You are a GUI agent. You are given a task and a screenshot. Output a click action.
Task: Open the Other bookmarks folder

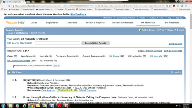tap(183, 9)
